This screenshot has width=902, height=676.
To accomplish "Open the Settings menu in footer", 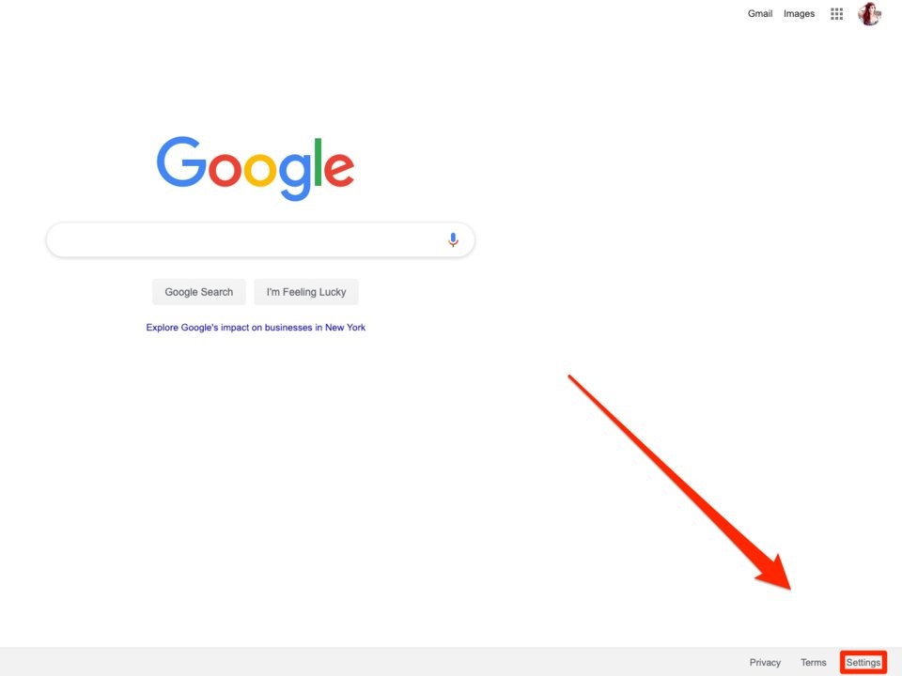I will (863, 662).
